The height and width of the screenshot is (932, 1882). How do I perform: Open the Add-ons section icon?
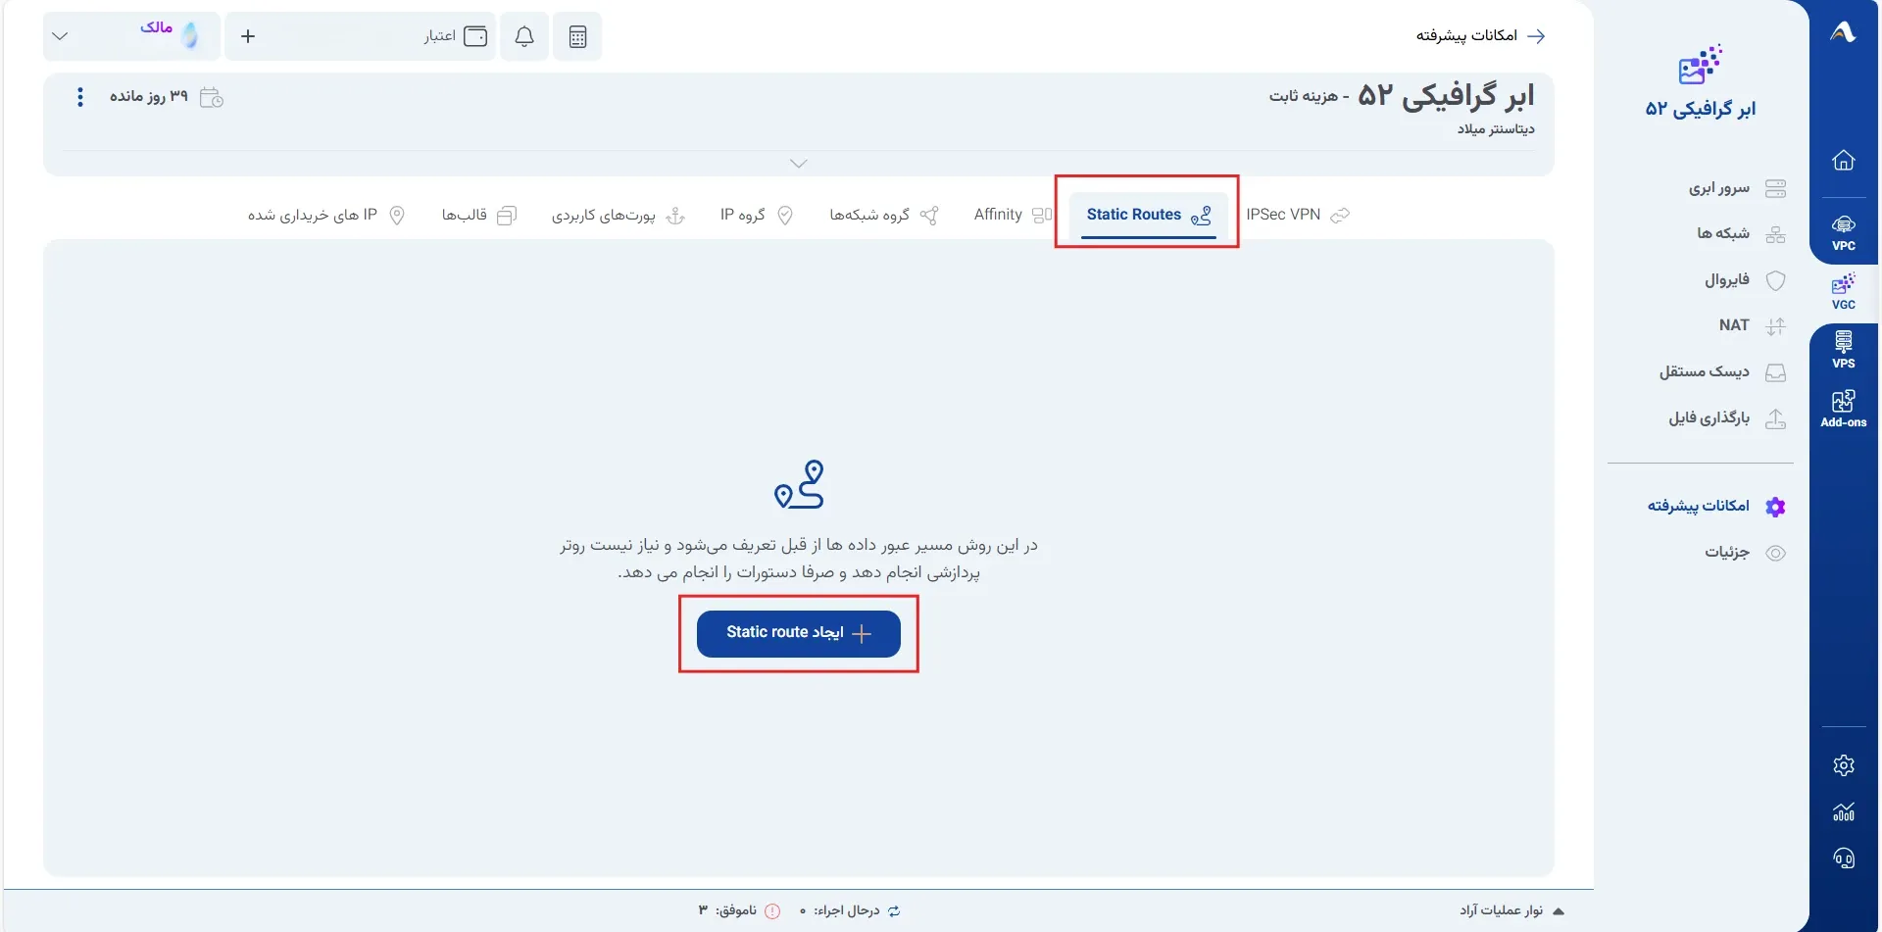click(1843, 409)
